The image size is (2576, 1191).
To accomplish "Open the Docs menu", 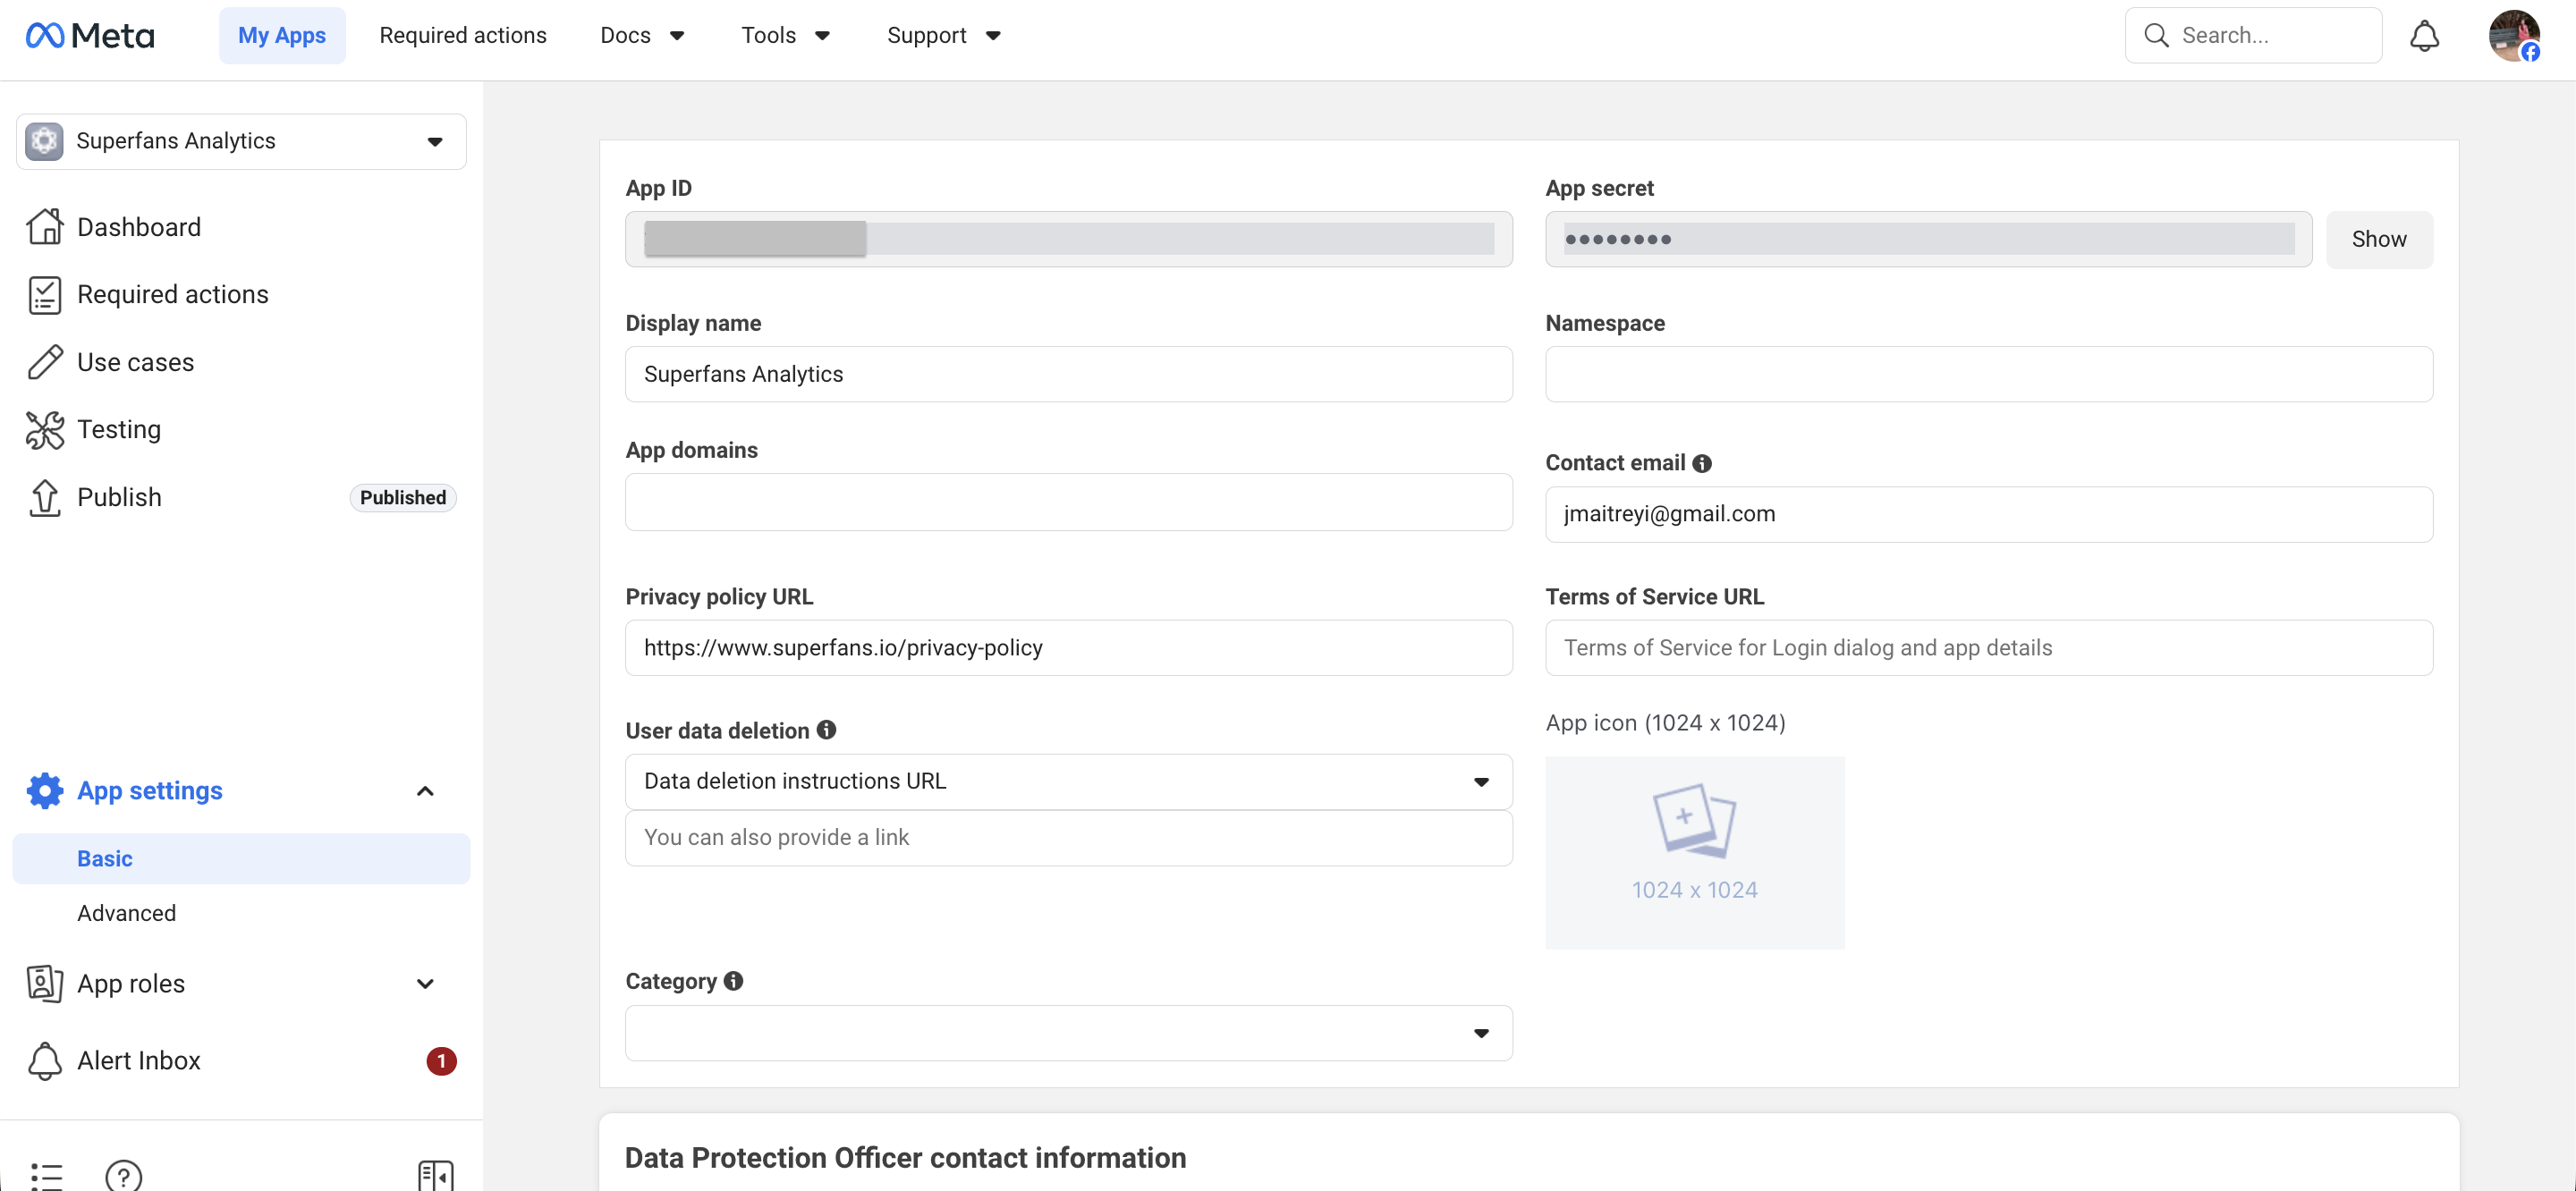I will (641, 36).
